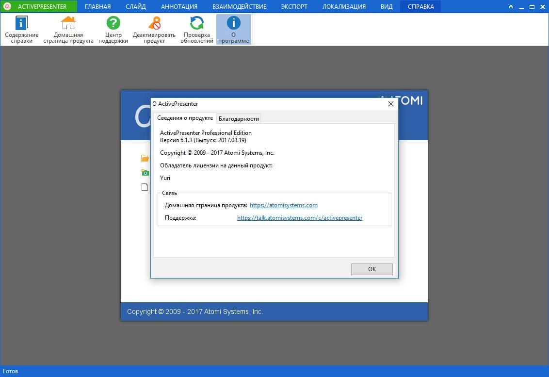This screenshot has width=549, height=377.
Task: Close the О ActivePresenter dialog
Action: coord(391,104)
